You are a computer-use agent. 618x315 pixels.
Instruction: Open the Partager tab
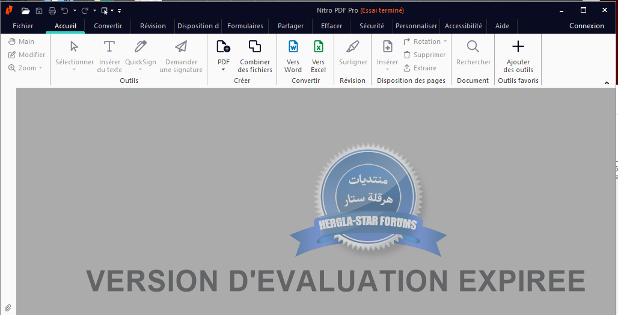tap(290, 26)
